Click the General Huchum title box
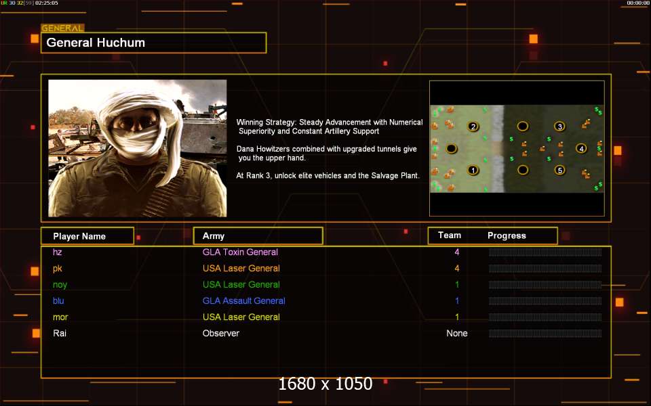 click(153, 43)
